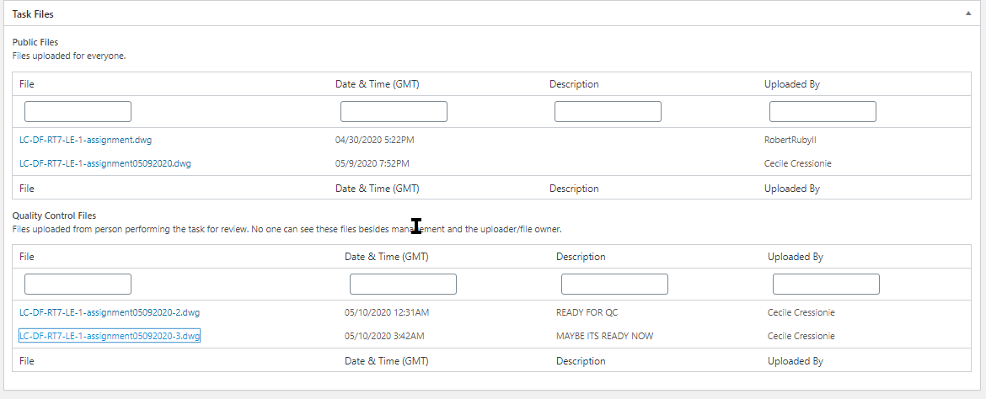Click the Task Files panel title
The image size is (986, 399).
click(34, 14)
